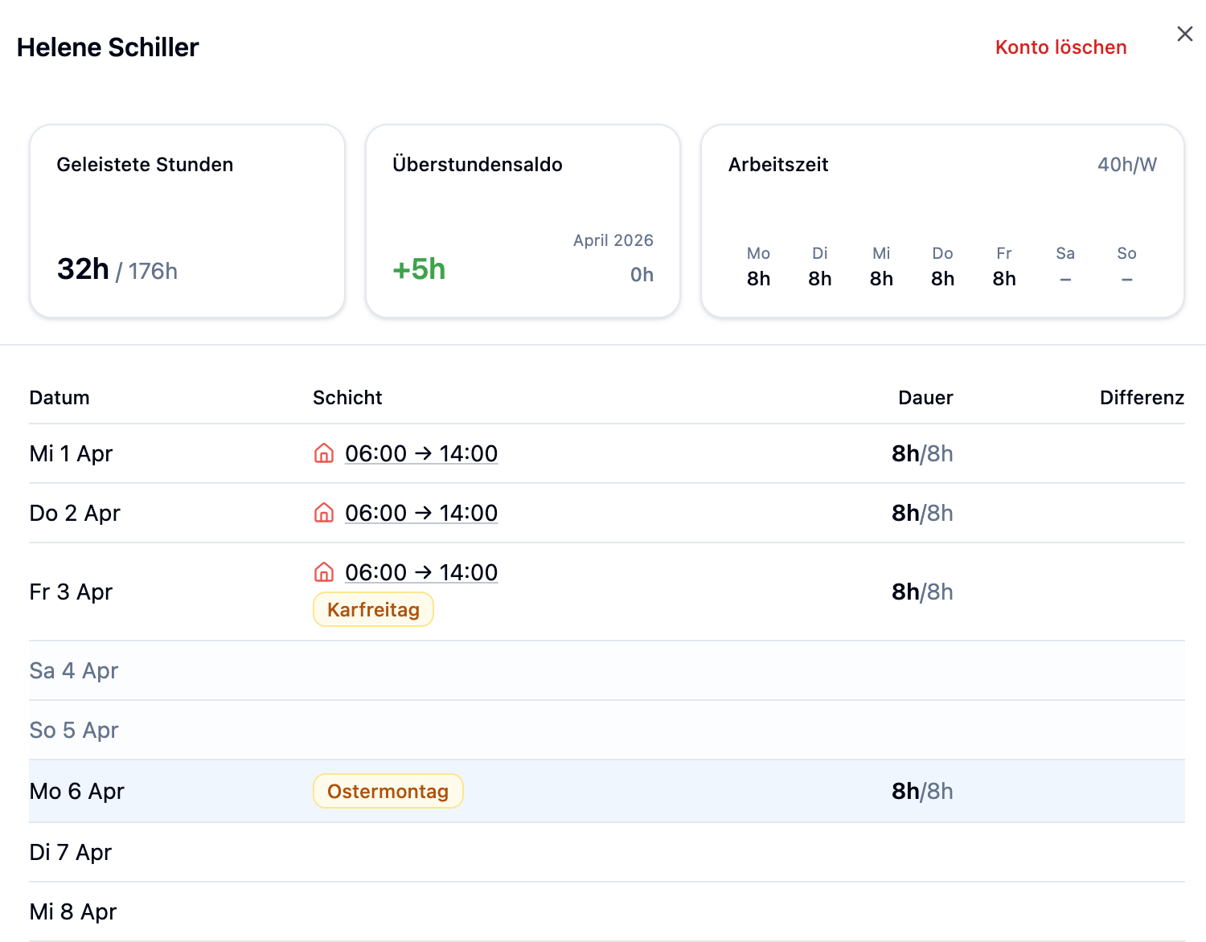Click the Karfreitag holiday badge
Screen dimensions: 1206x942
pos(373,609)
